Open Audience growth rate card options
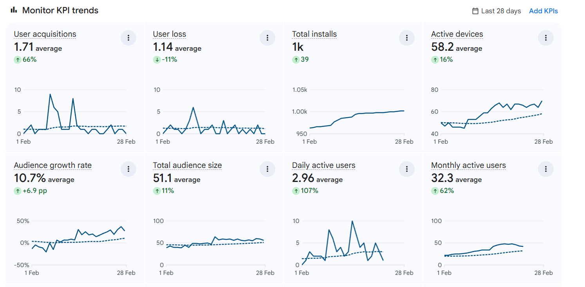This screenshot has height=287, width=585. coord(128,169)
